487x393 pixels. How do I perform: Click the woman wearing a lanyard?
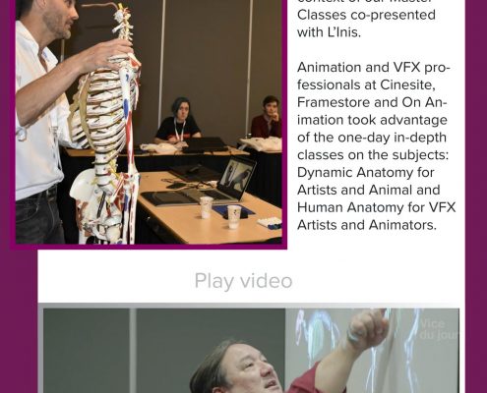tap(177, 122)
